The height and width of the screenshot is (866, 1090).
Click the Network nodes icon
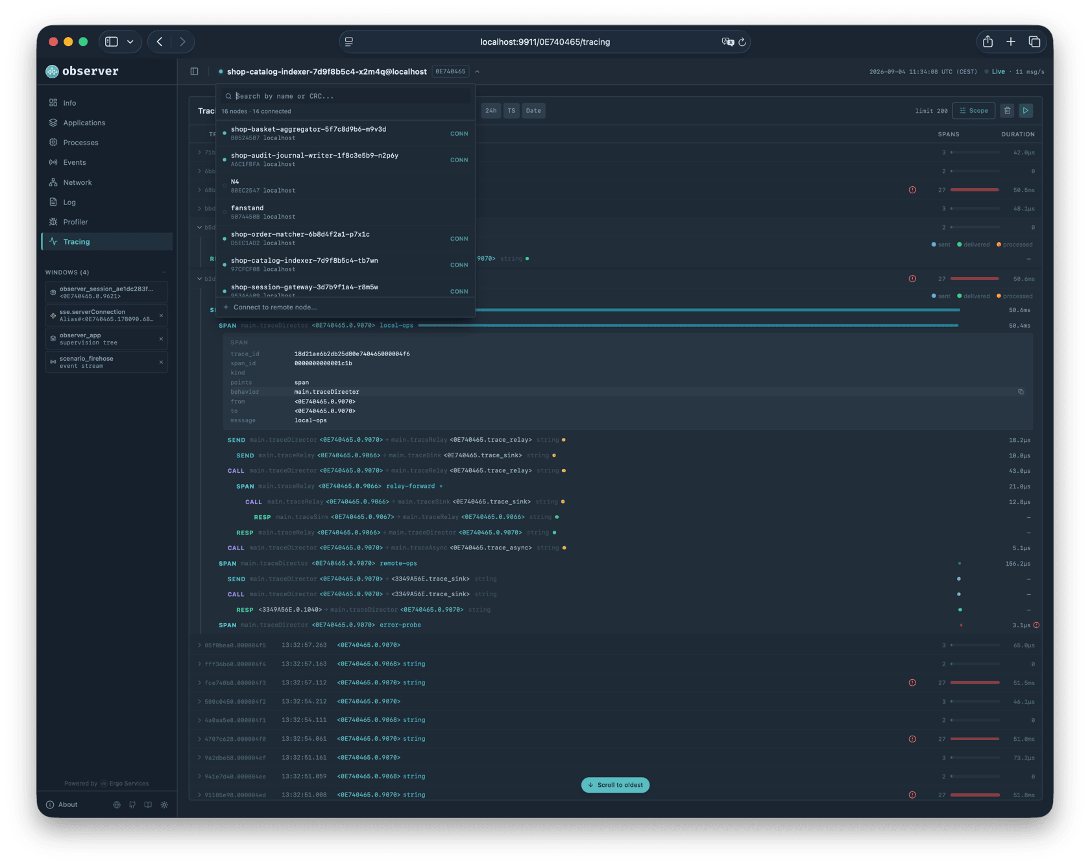tap(53, 182)
